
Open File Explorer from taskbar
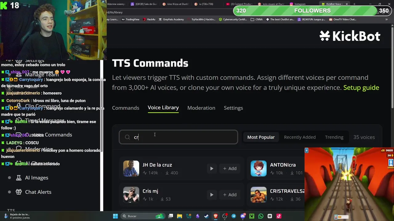[x=179, y=216]
